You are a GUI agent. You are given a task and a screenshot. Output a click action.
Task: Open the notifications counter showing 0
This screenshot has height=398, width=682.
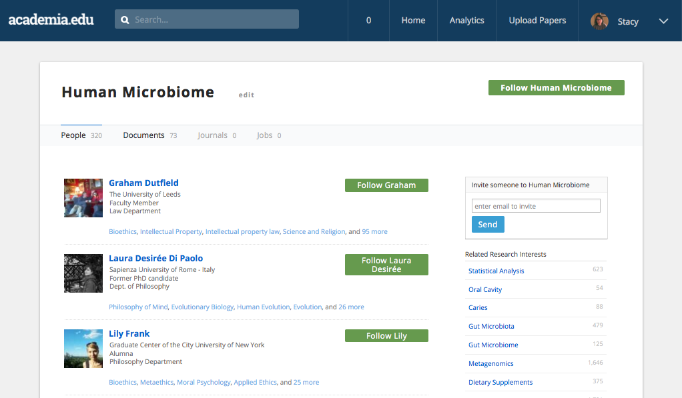click(x=368, y=21)
